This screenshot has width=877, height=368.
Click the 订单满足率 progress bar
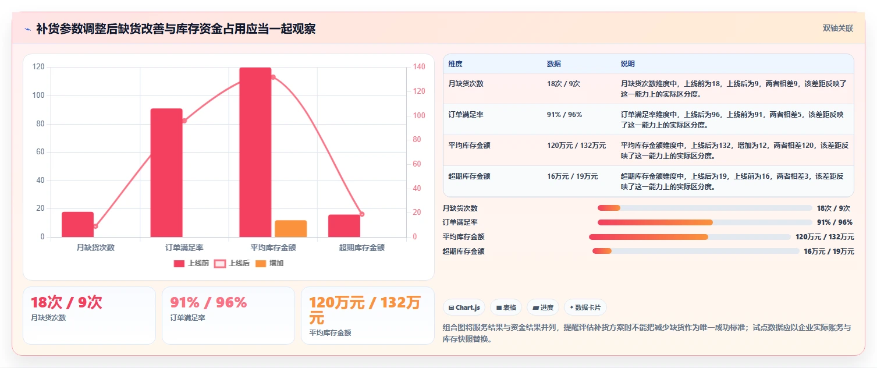coord(705,222)
